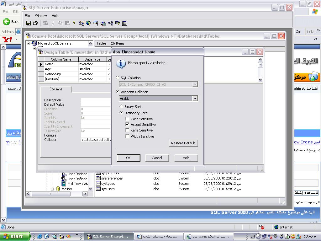321x241 pixels.
Task: Expand the master database tree node
Action: (x=52, y=189)
